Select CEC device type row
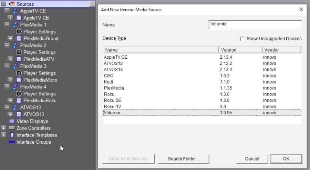Image resolution: width=310 pixels, height=170 pixels. (202, 76)
